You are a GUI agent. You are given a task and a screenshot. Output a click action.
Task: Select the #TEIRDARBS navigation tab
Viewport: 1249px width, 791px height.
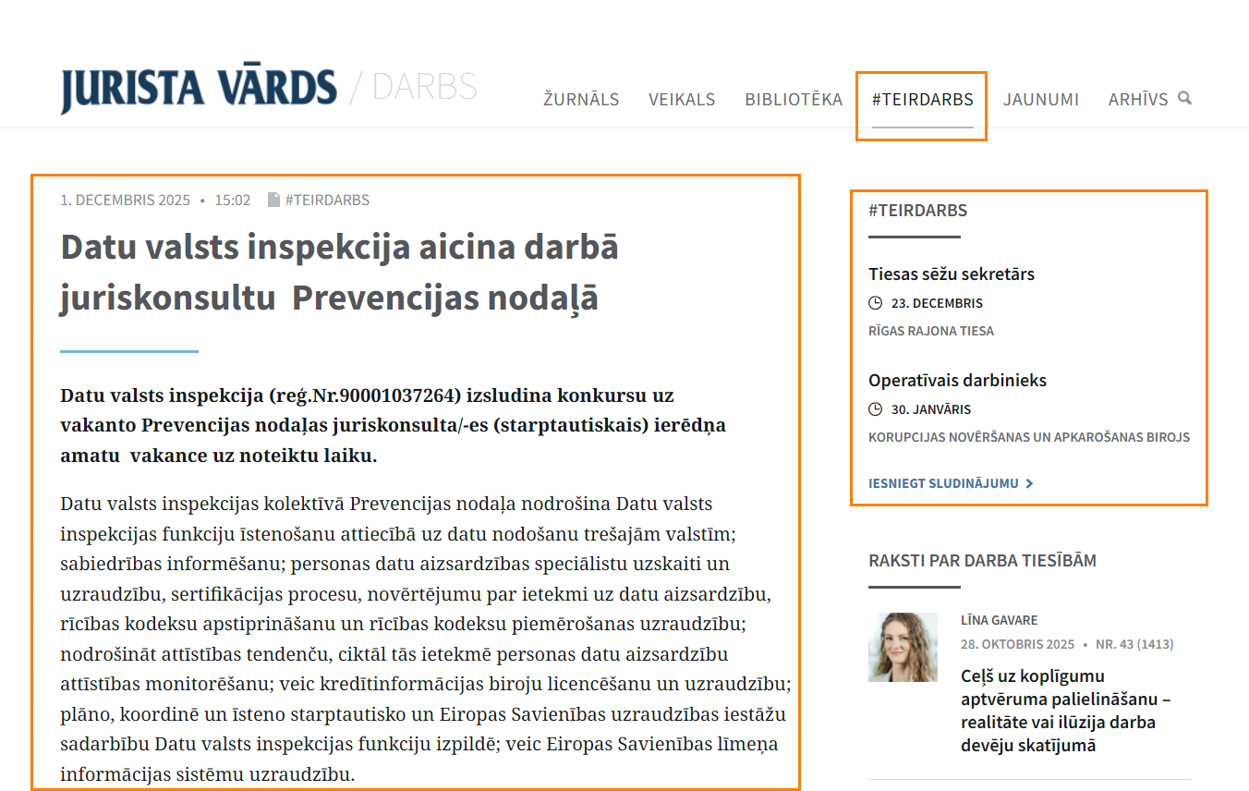point(922,99)
